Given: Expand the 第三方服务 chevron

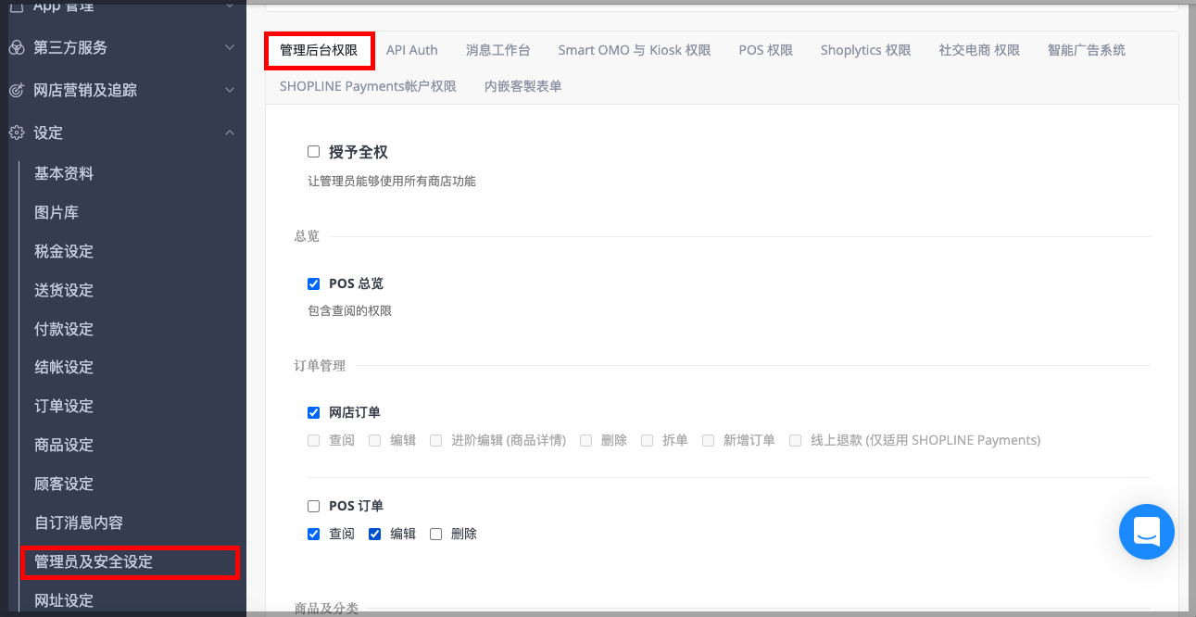Looking at the screenshot, I should click(x=230, y=47).
